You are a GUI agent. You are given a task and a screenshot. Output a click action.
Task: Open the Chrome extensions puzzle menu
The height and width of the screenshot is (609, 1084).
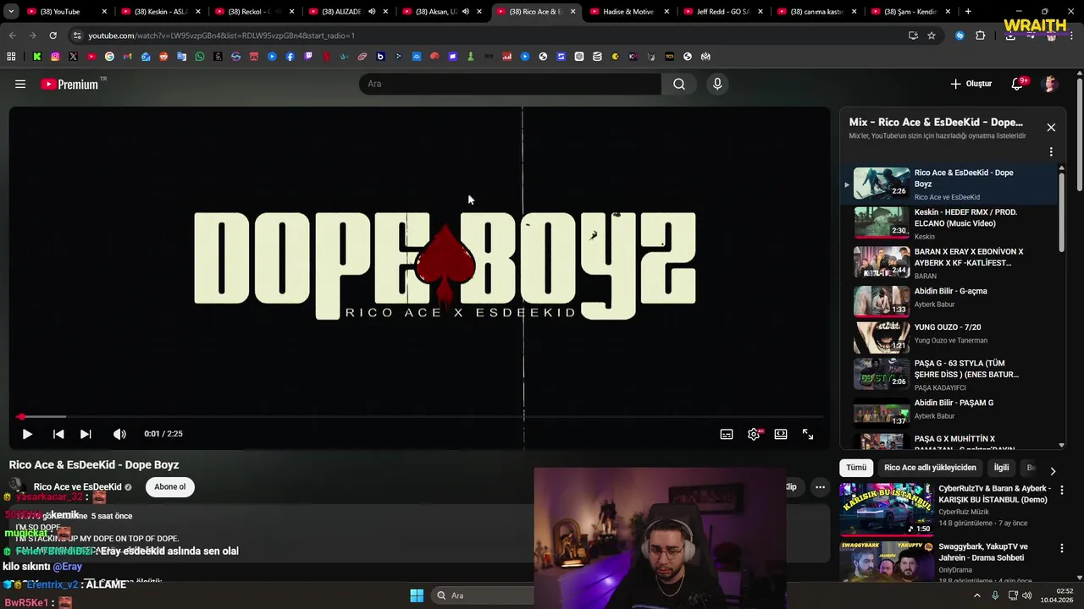point(981,36)
